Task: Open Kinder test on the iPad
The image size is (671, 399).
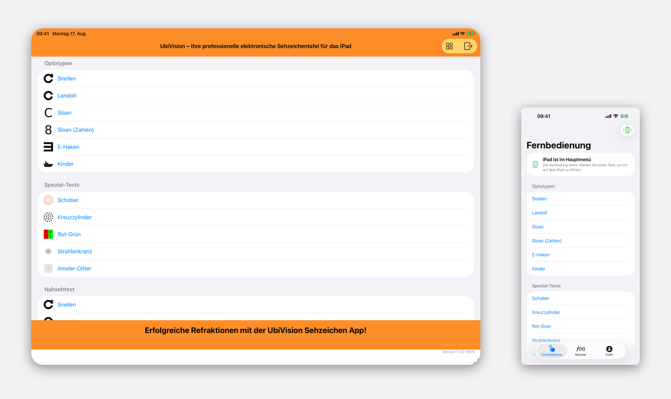Action: (x=256, y=164)
